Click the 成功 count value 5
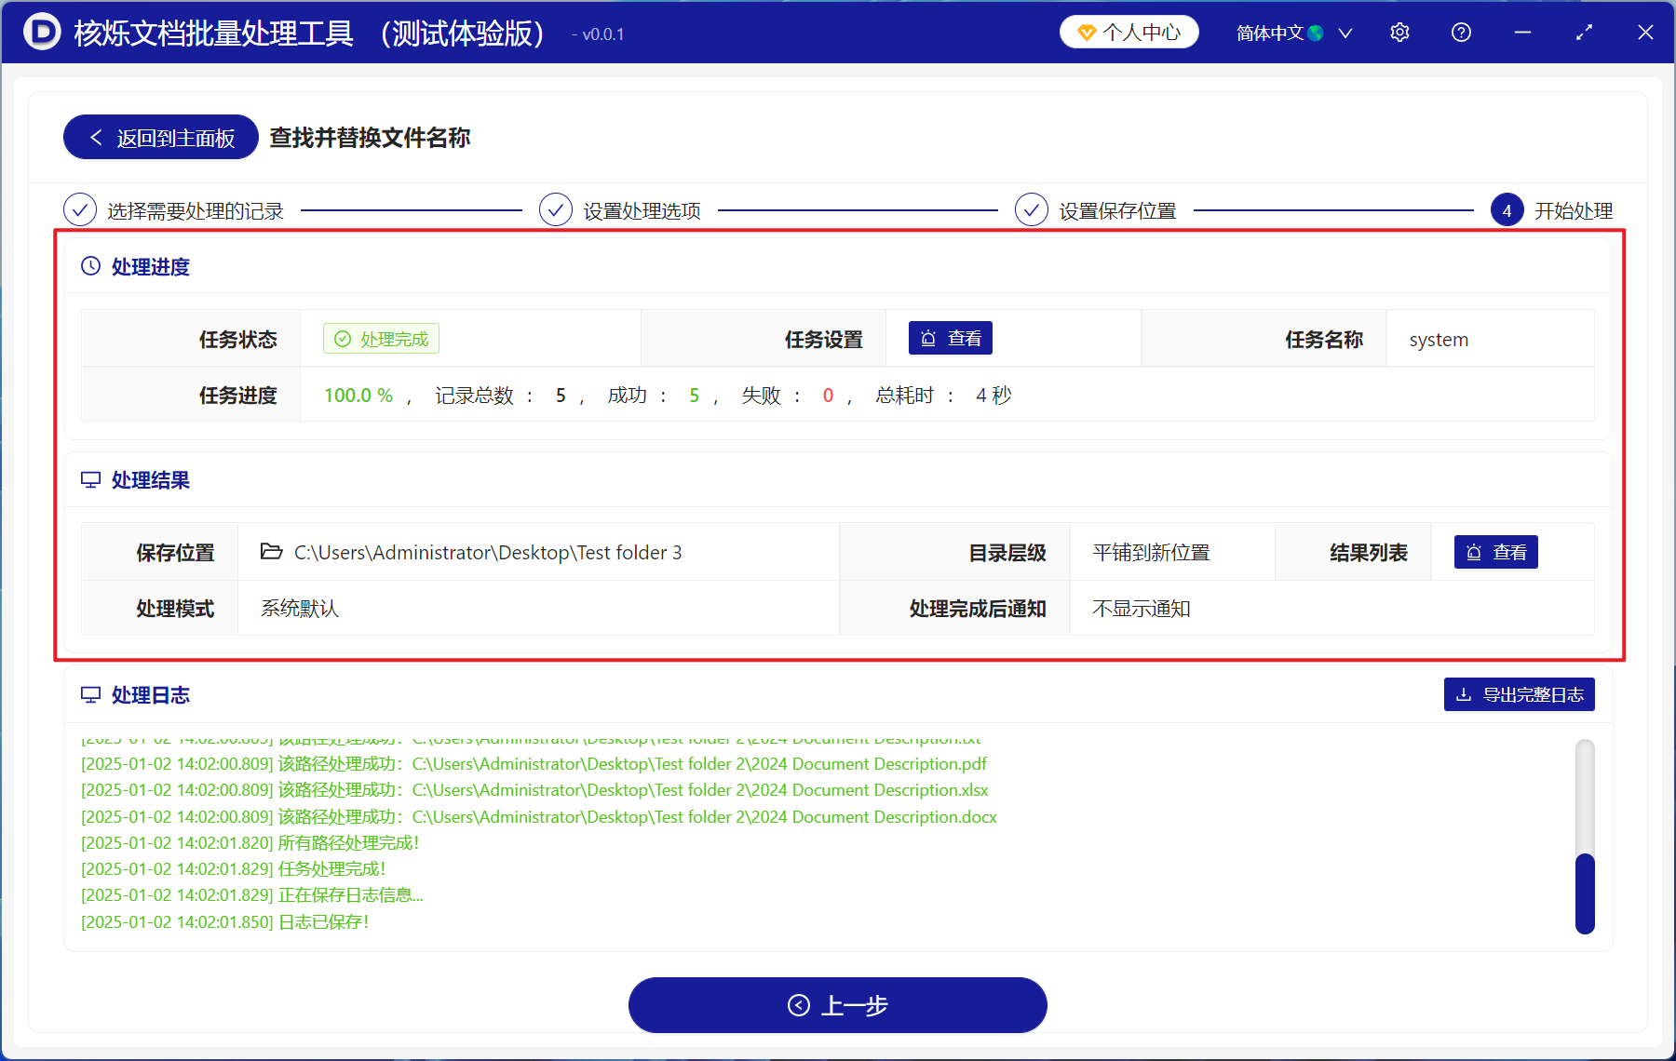The height and width of the screenshot is (1061, 1676). 694,396
